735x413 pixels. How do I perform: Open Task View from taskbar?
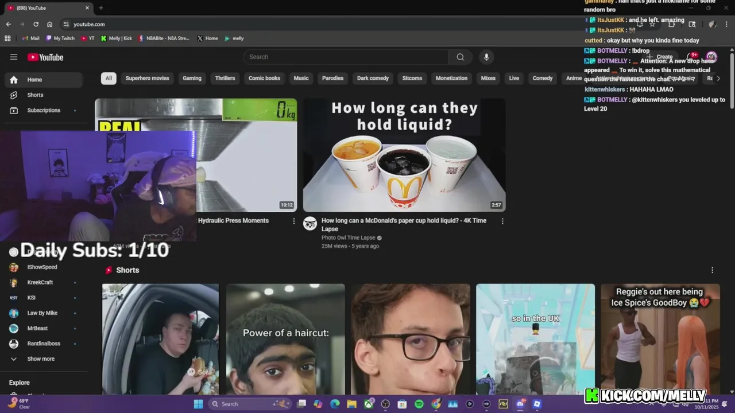[301, 404]
